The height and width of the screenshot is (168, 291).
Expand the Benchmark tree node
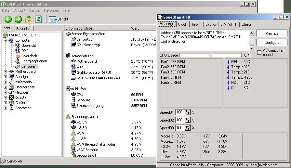tap(6, 108)
